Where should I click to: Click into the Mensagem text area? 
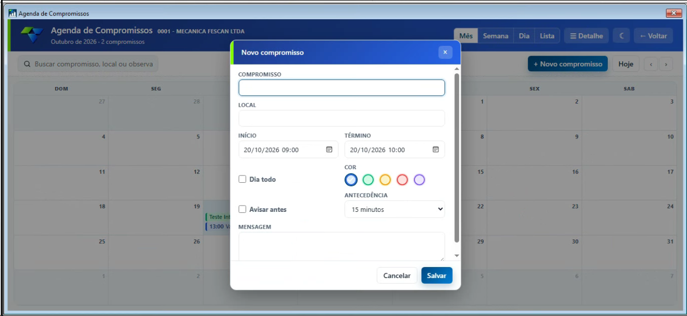[342, 246]
